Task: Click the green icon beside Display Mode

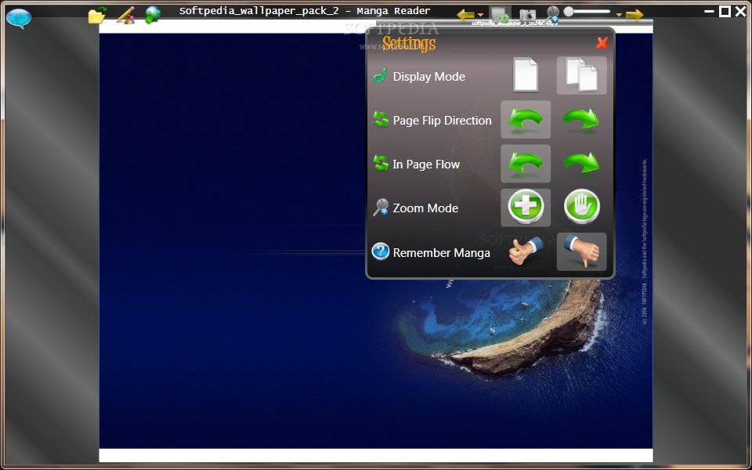Action: point(381,76)
